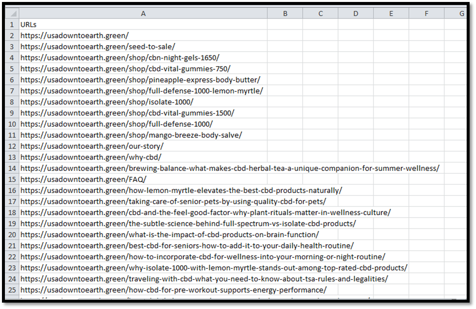This screenshot has height=309, width=476.
Task: Click the column D header
Action: click(x=356, y=14)
